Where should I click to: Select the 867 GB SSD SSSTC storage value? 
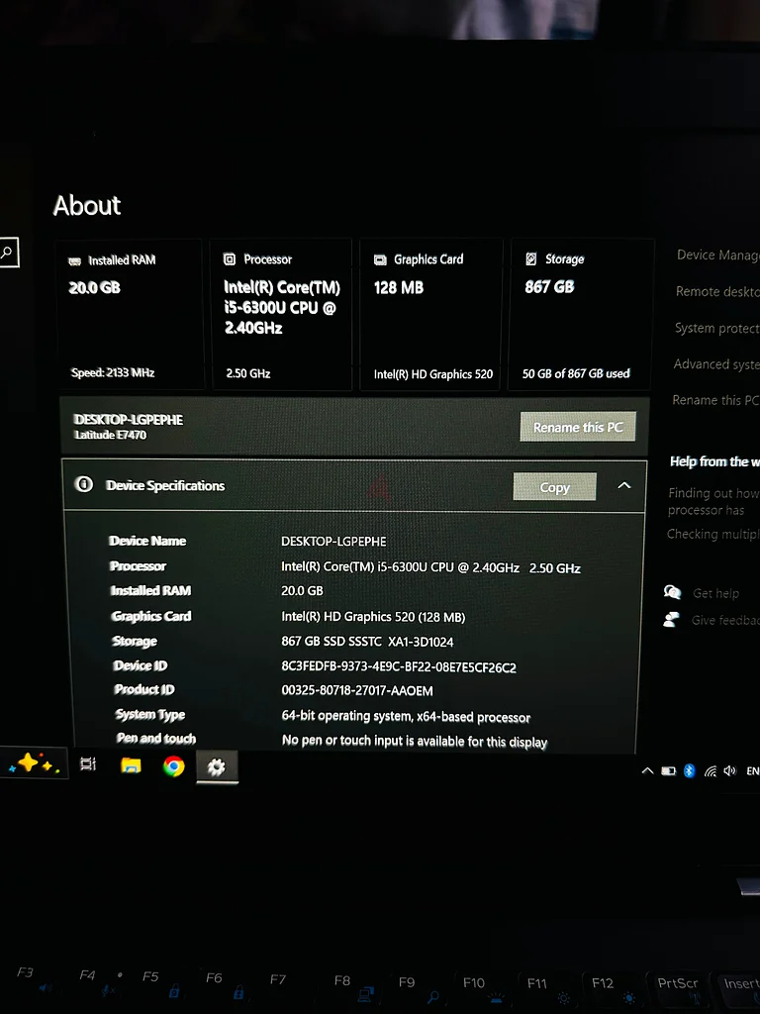(367, 642)
